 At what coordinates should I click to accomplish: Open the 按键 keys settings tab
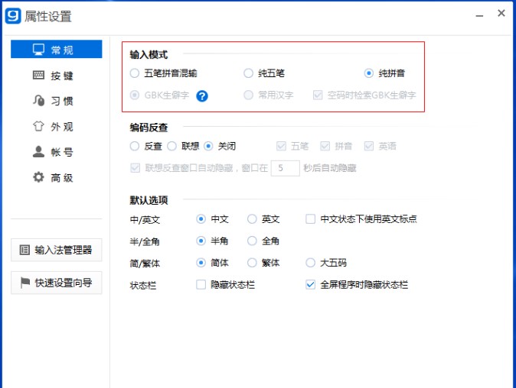point(56,76)
